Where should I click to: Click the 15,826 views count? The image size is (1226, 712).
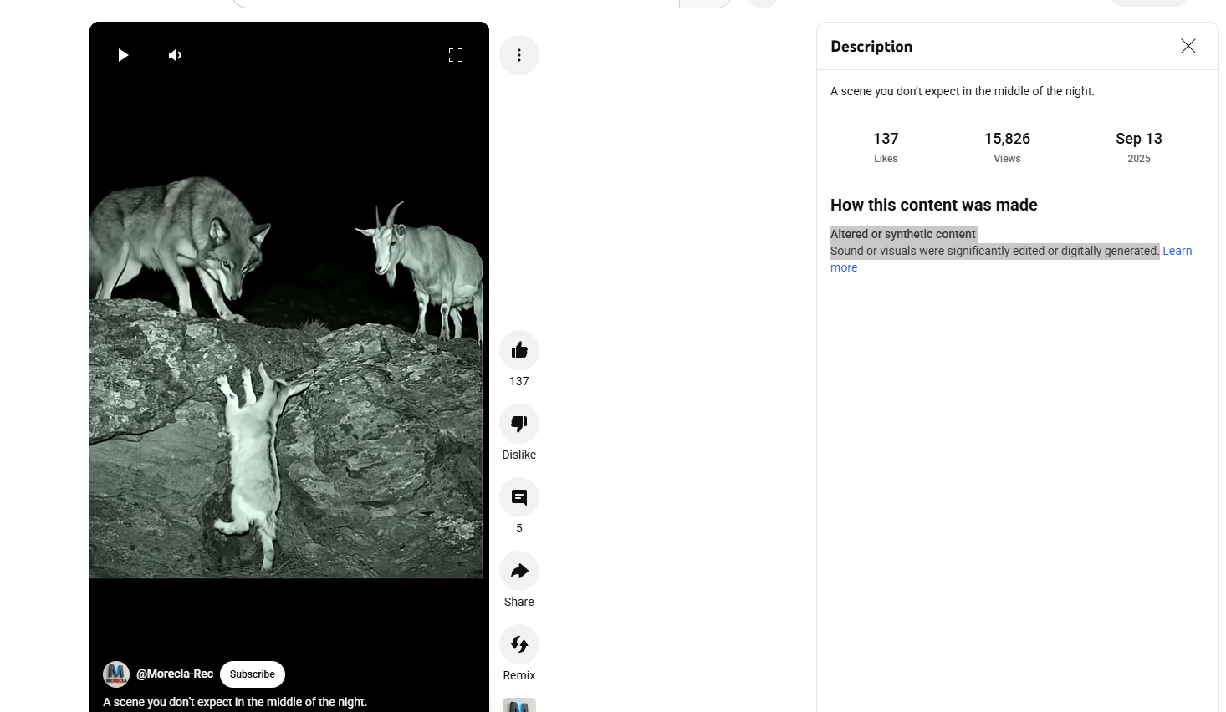click(x=1007, y=139)
